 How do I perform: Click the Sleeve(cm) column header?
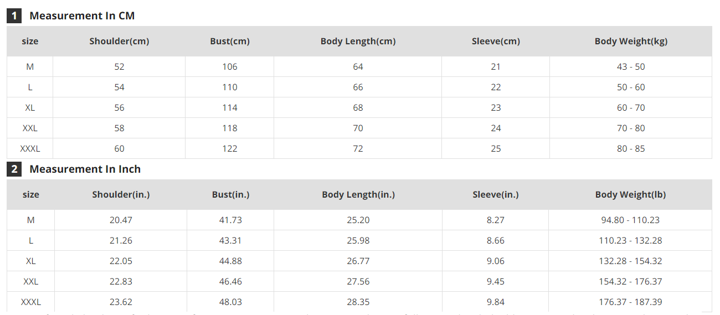coord(496,41)
